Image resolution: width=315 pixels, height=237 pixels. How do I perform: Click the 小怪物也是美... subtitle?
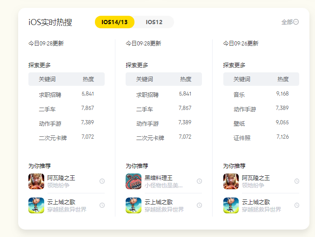pos(163,186)
